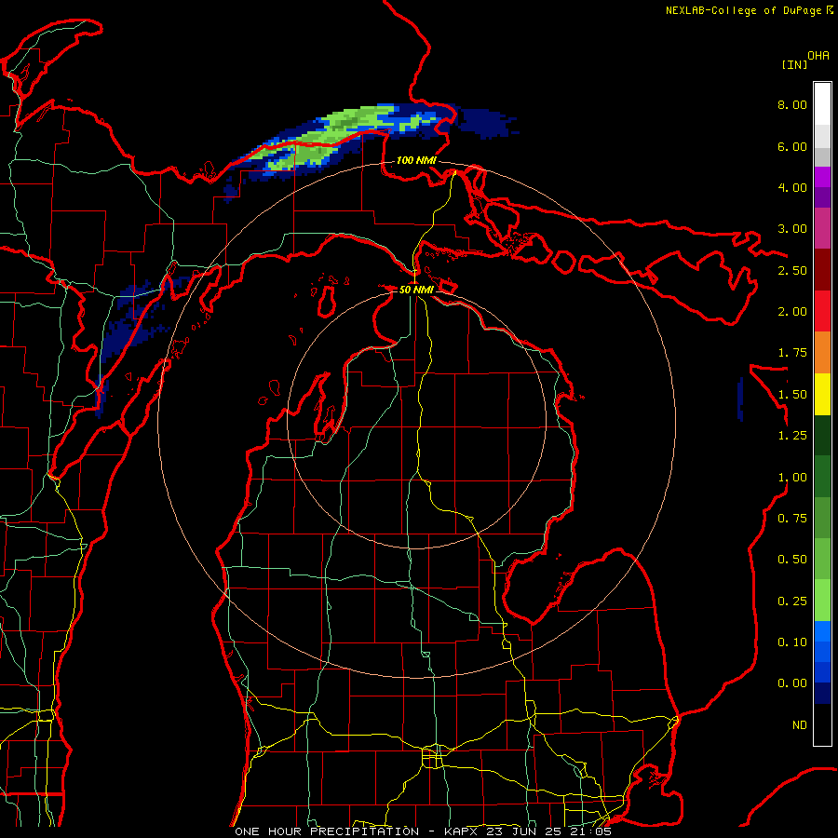The height and width of the screenshot is (838, 838).
Task: Click the NEXLAB-College of DuPage credit text
Action: [x=750, y=10]
